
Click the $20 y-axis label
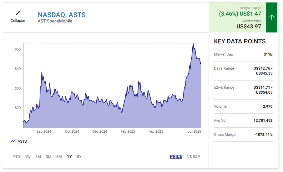(x=18, y=108)
